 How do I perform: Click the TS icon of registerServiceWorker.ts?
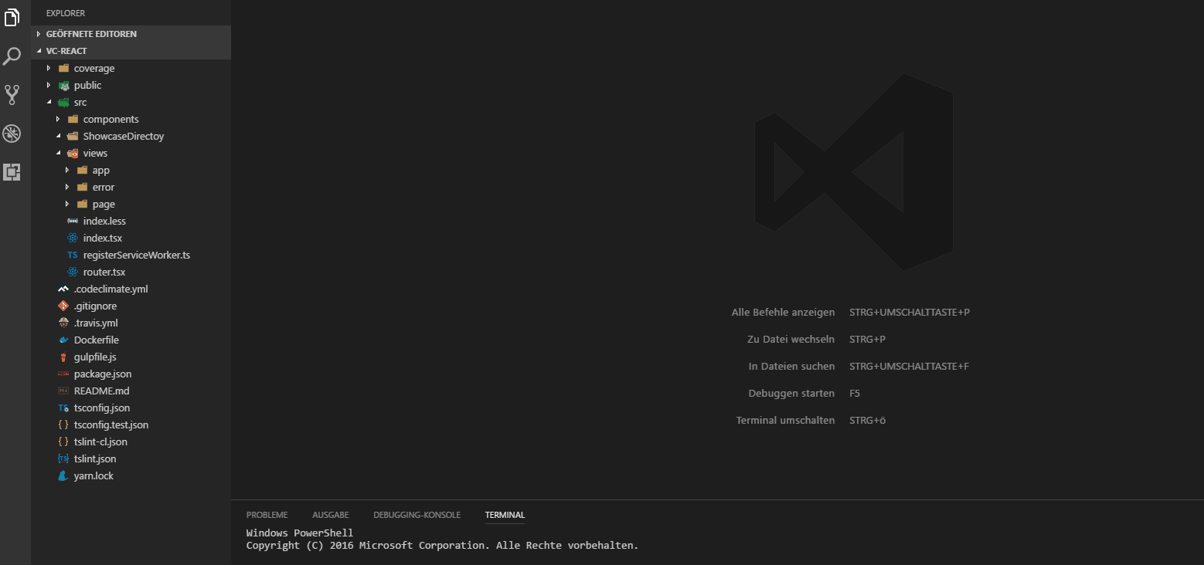pos(73,255)
